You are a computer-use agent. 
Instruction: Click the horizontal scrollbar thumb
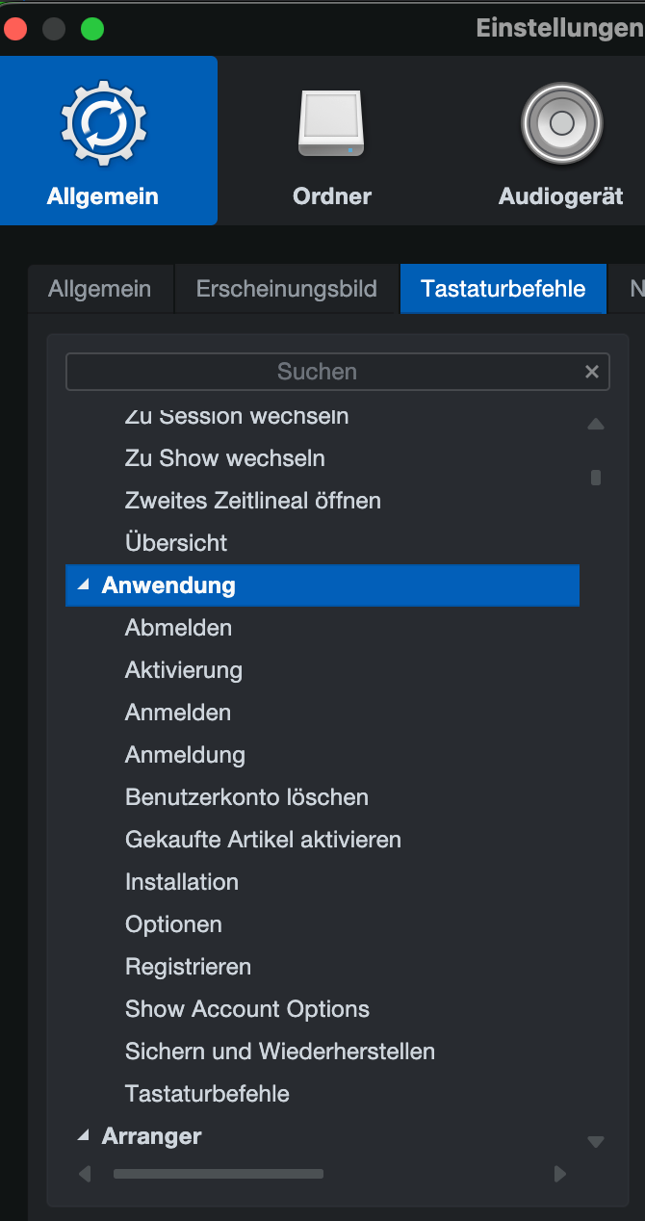[218, 1174]
